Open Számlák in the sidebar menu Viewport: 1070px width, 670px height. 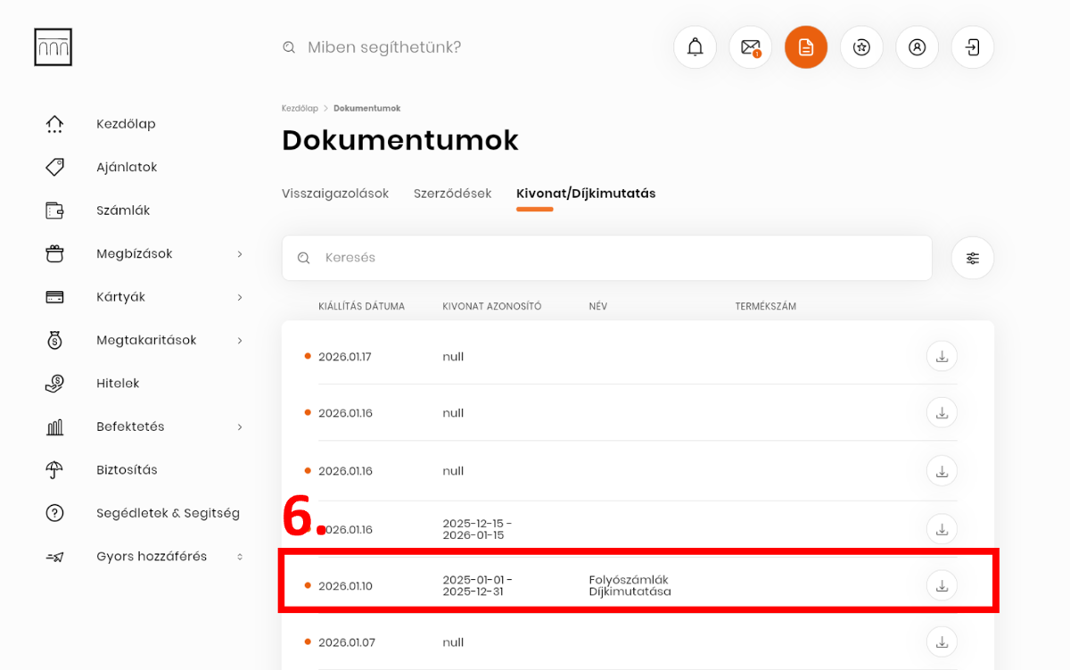coord(123,211)
